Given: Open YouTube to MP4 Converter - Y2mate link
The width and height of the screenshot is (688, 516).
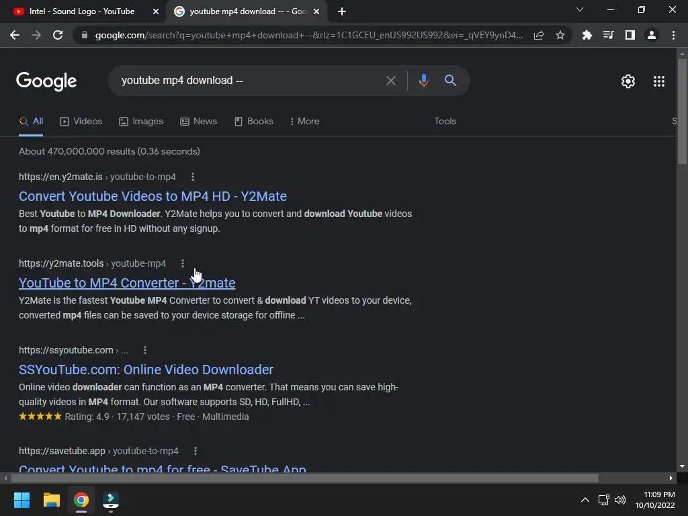Looking at the screenshot, I should 127,283.
